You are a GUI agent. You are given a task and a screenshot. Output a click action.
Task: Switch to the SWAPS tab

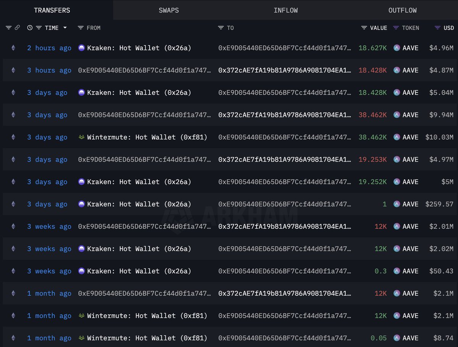point(169,10)
